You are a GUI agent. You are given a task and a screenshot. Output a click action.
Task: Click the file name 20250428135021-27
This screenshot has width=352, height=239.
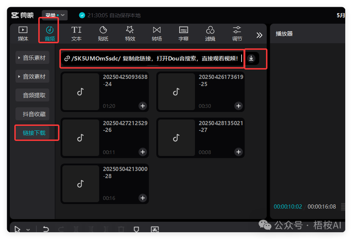click(x=221, y=127)
